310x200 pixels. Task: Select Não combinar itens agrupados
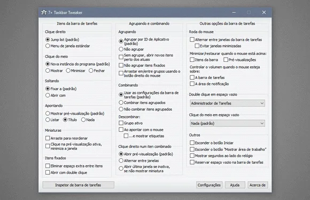[121, 109]
